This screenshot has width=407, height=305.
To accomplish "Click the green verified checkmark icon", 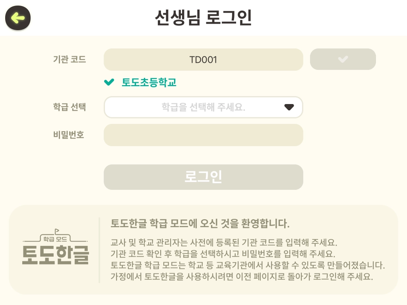I will click(109, 82).
